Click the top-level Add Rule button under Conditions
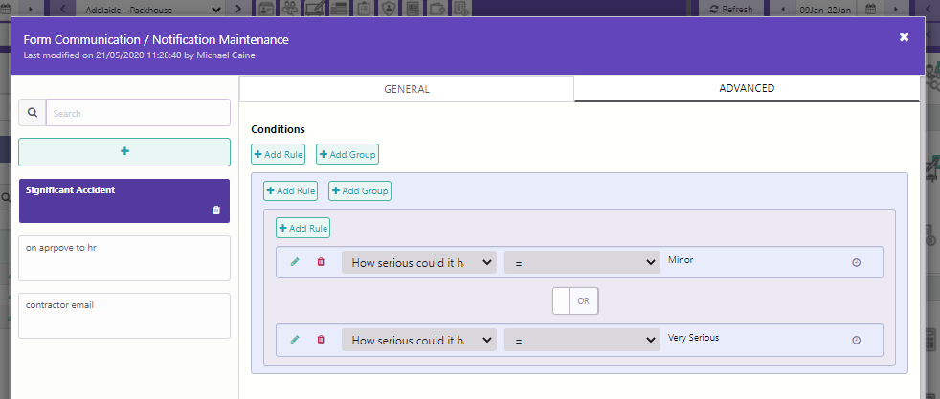The image size is (940, 399). [279, 154]
